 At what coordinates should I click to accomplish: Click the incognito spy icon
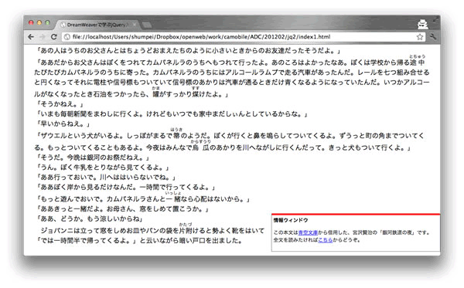coord(422,24)
